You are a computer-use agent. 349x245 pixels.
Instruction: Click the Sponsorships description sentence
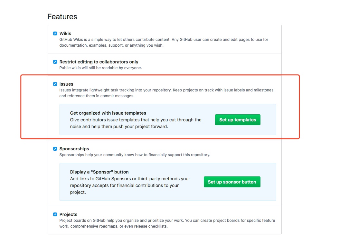click(x=135, y=155)
